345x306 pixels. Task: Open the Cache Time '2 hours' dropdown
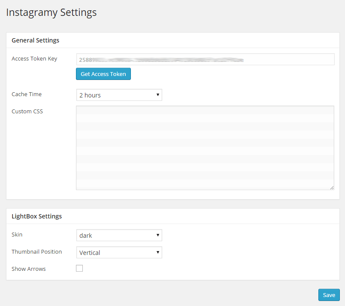pyautogui.click(x=119, y=95)
